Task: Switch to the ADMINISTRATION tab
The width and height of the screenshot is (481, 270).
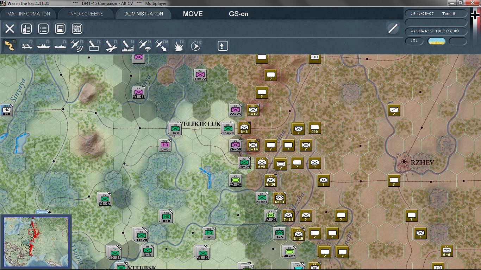Action: 144,14
